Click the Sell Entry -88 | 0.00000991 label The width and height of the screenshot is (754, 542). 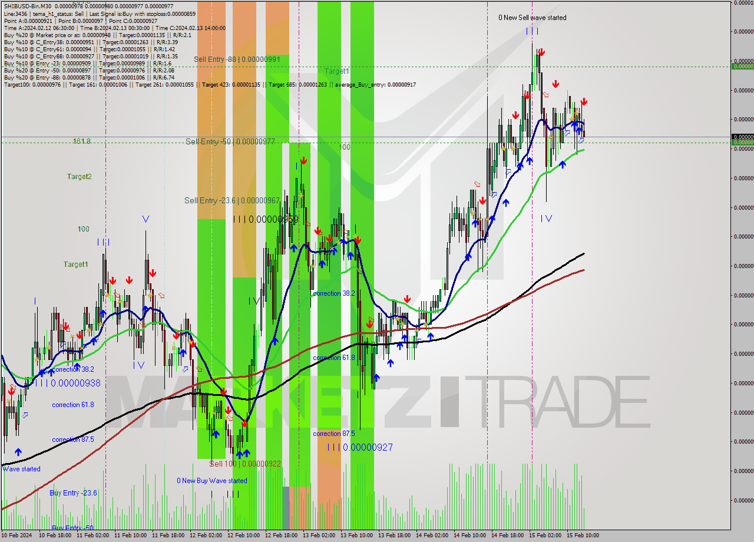pos(237,59)
